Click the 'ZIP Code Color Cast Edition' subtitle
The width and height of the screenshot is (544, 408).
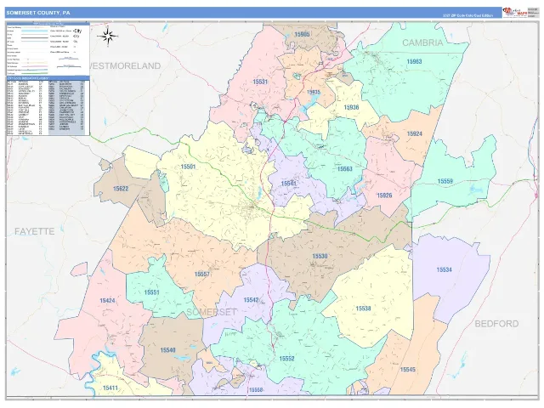click(467, 15)
